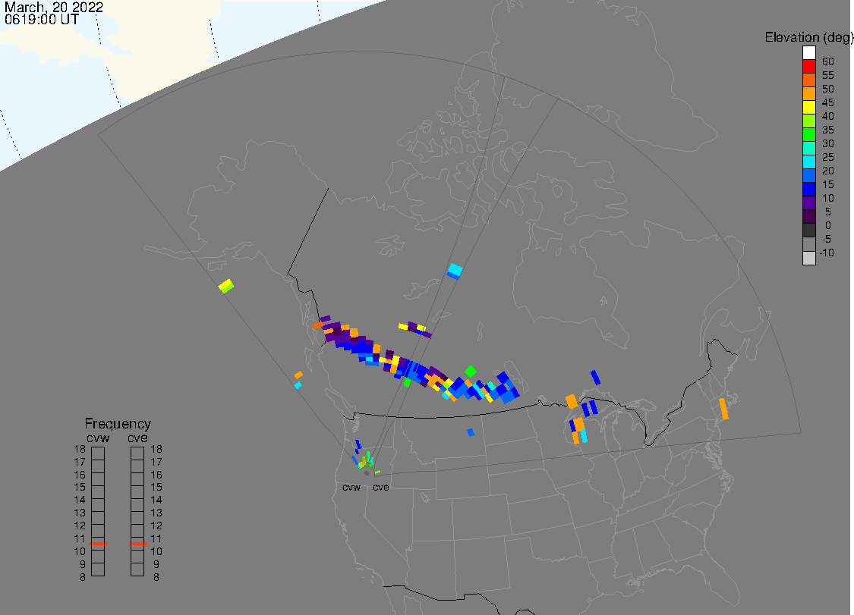This screenshot has height=615, width=854.
Task: Select the purple swatch in the elevation legend
Action: pos(809,203)
